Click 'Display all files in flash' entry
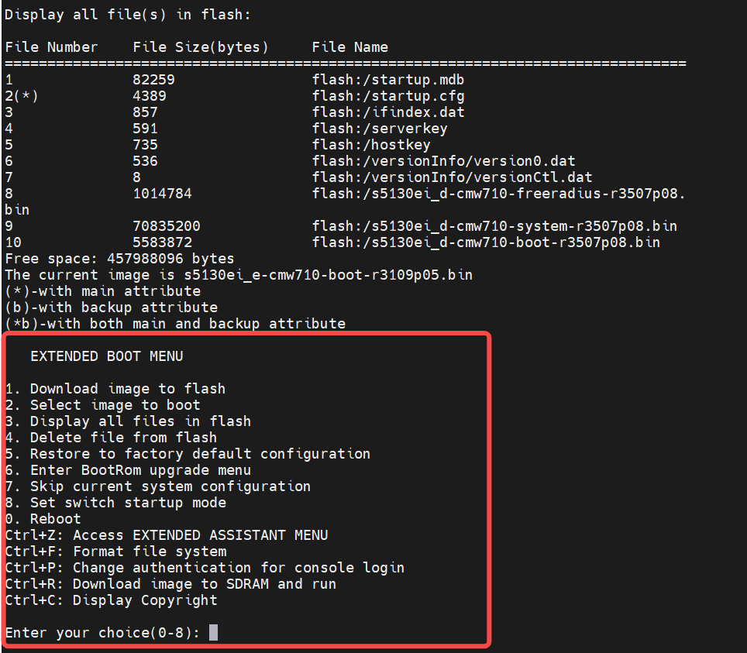 pos(128,421)
